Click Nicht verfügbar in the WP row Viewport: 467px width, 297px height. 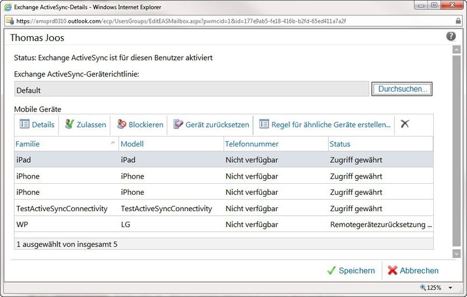[x=252, y=225]
